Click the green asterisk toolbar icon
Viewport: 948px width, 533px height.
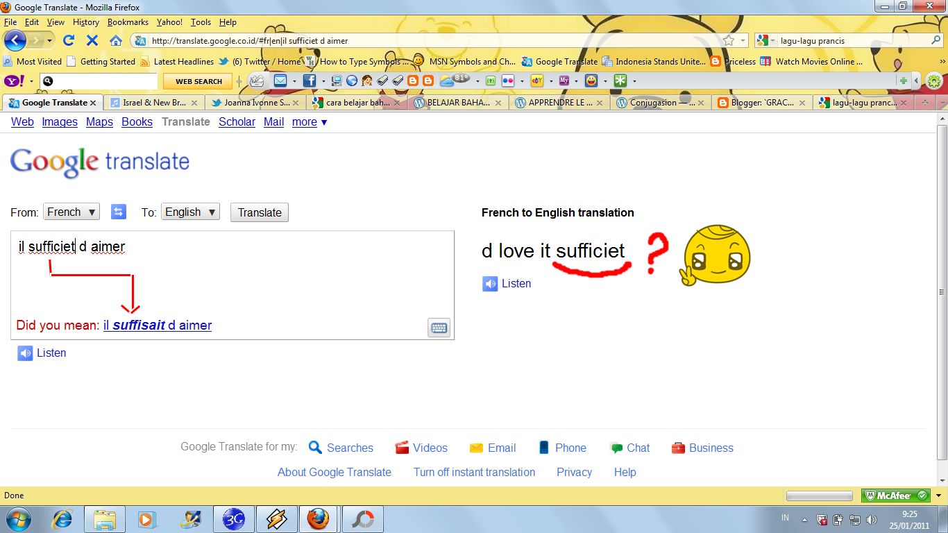[x=620, y=81]
